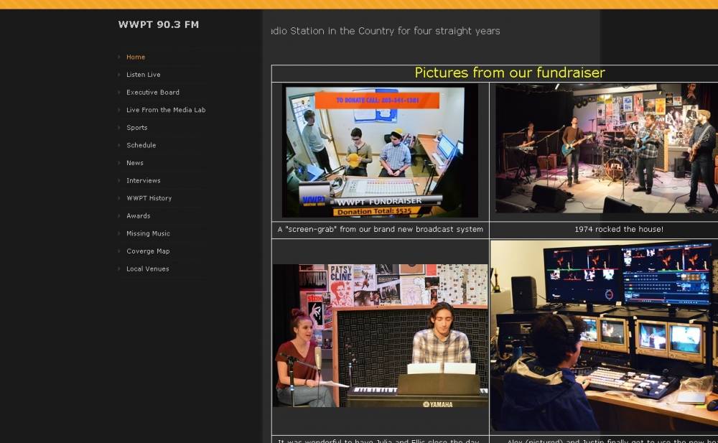Select Live From the Media Lab

click(x=166, y=110)
